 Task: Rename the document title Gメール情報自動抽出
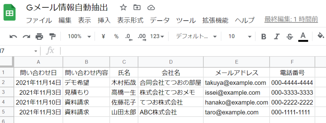(67, 8)
